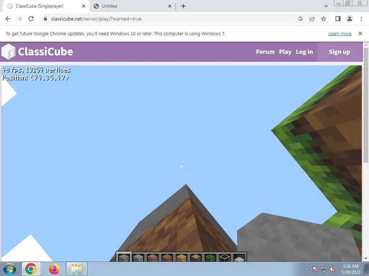Screen dimensions: 369x276
Task: Click the Sign up button
Action: (x=339, y=52)
